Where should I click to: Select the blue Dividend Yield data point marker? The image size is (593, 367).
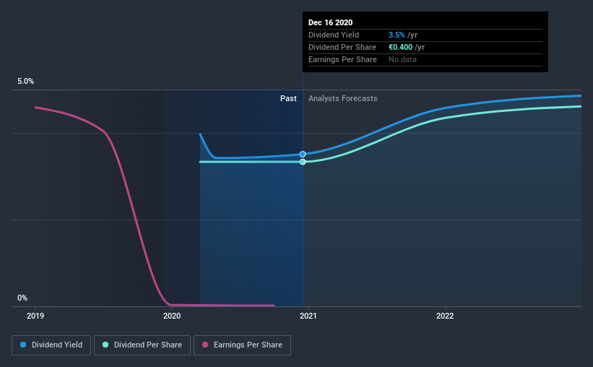[303, 155]
